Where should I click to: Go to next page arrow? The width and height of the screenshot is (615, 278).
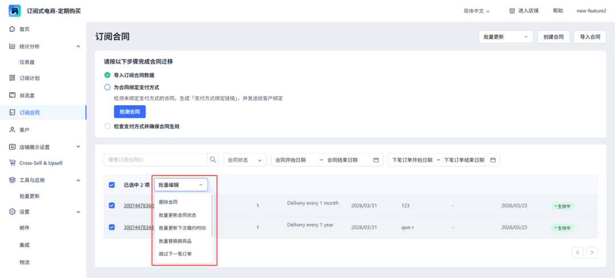point(592,252)
